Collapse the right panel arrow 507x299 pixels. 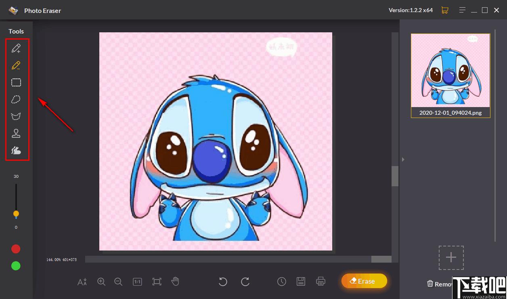click(x=403, y=160)
